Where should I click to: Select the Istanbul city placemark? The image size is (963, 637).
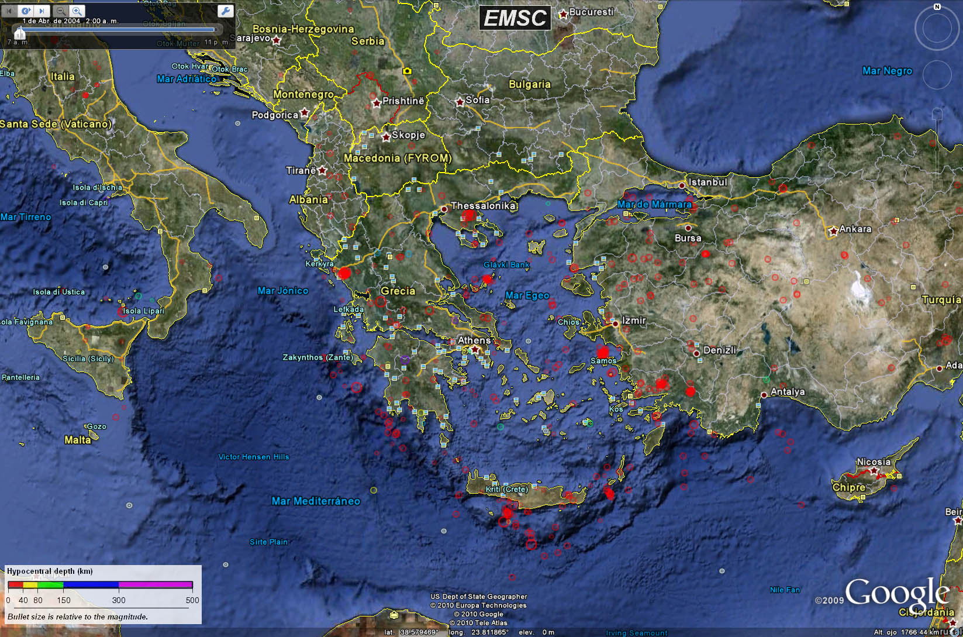[682, 185]
